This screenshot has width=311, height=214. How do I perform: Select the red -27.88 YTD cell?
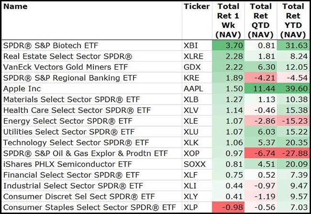(x=293, y=154)
